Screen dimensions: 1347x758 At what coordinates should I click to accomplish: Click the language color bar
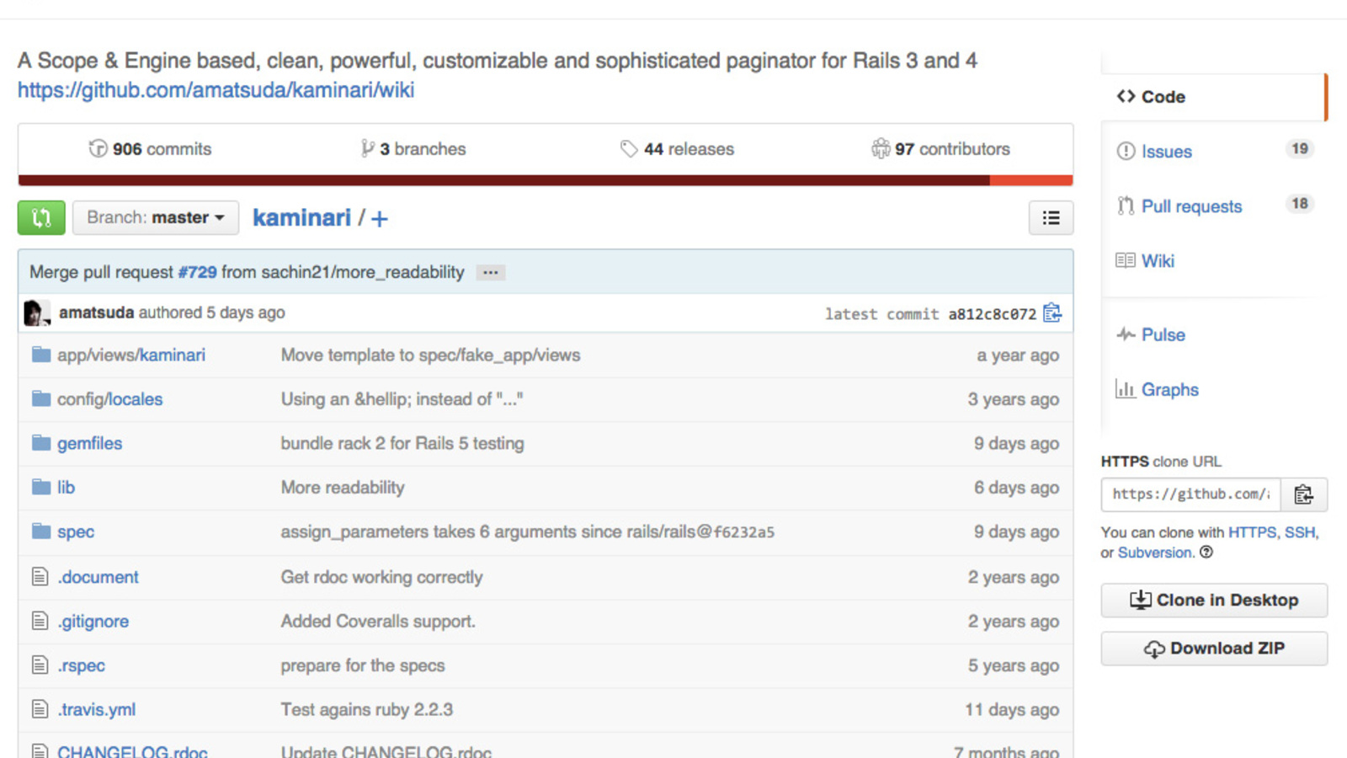546,180
